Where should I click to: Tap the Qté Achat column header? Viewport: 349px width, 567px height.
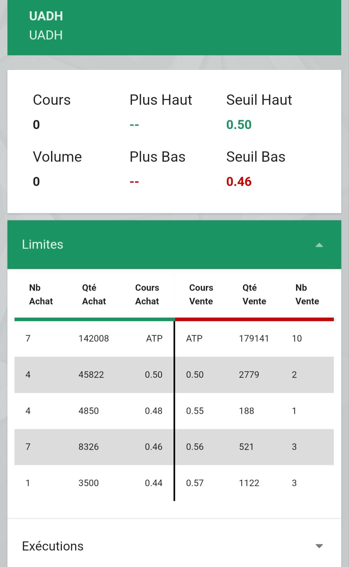pos(94,294)
